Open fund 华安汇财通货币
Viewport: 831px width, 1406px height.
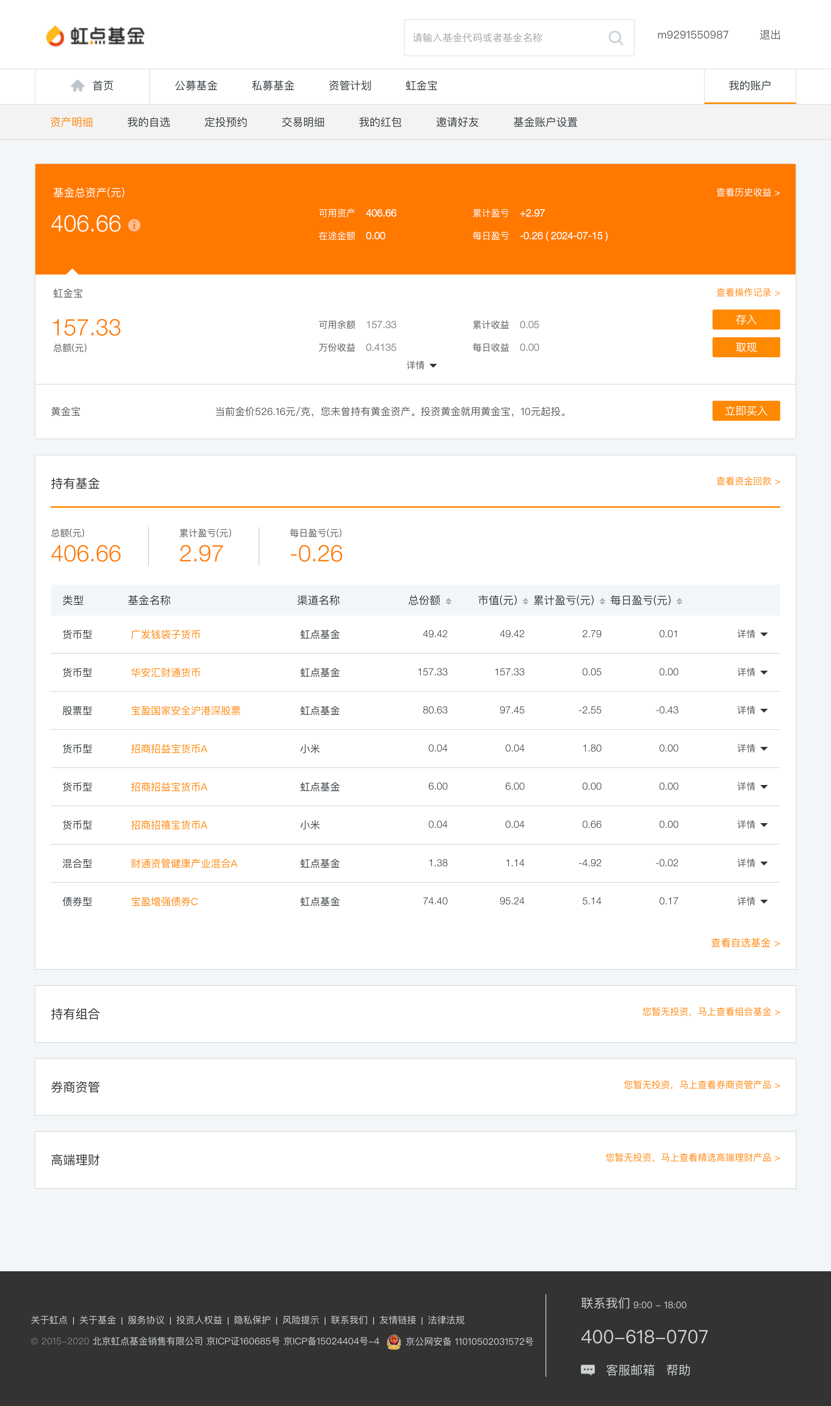(x=165, y=673)
